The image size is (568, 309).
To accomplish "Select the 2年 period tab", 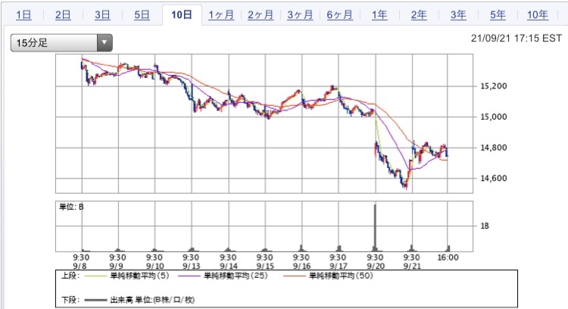I will (419, 15).
